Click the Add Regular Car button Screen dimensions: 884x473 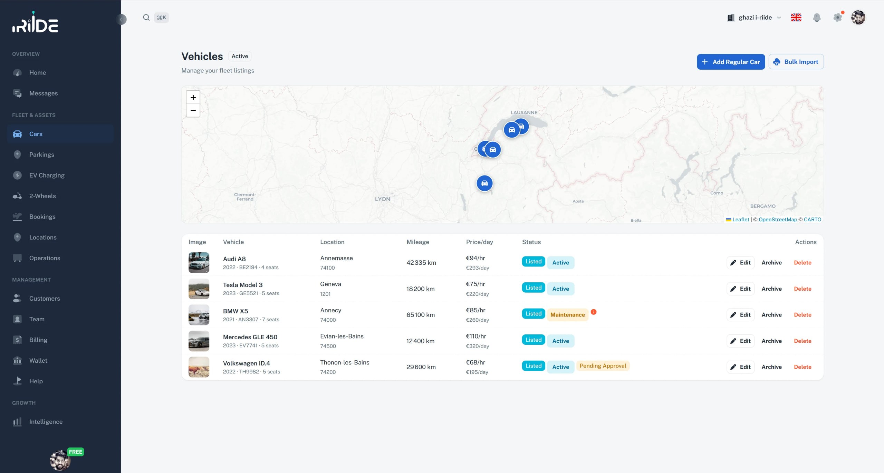(x=731, y=62)
